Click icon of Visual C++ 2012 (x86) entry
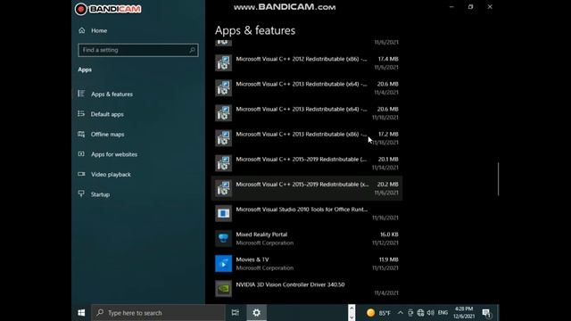Viewport: 571px width, 321px height. tap(223, 63)
